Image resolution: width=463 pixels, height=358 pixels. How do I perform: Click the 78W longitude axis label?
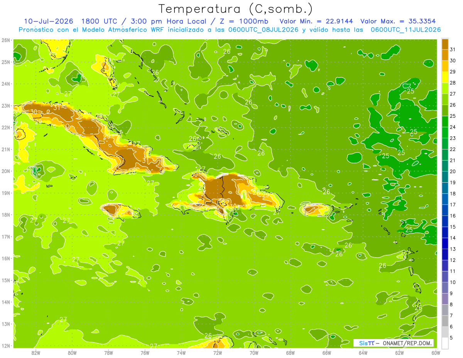[x=108, y=353]
